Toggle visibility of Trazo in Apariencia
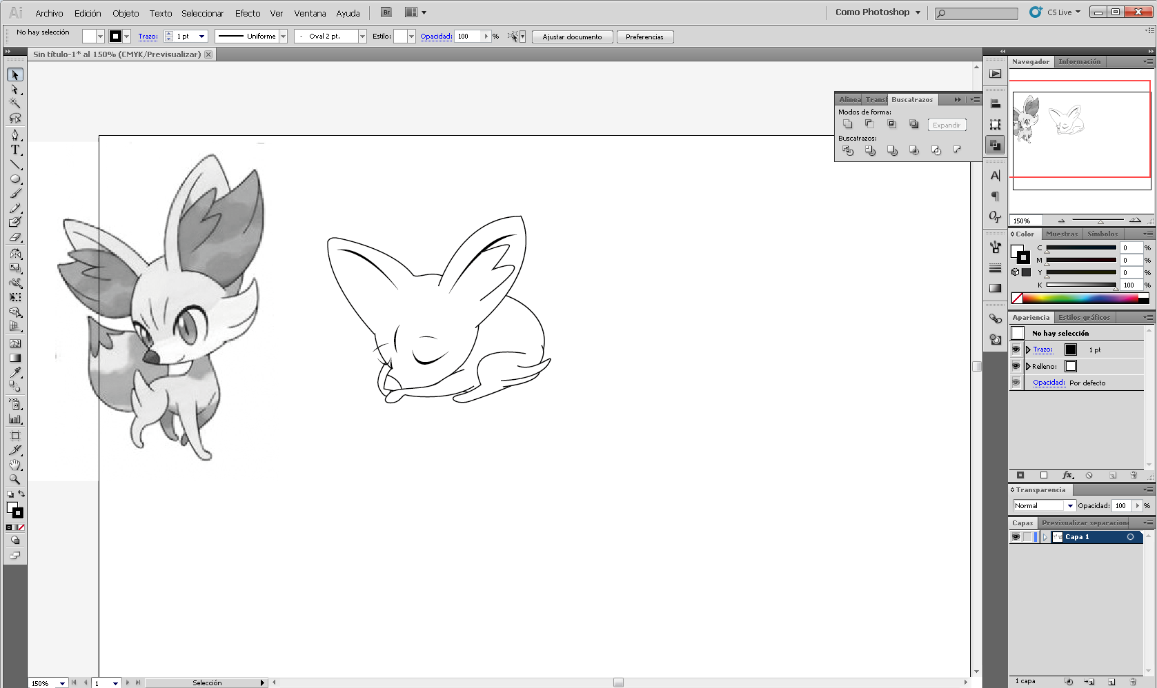The width and height of the screenshot is (1157, 688). [x=1016, y=350]
